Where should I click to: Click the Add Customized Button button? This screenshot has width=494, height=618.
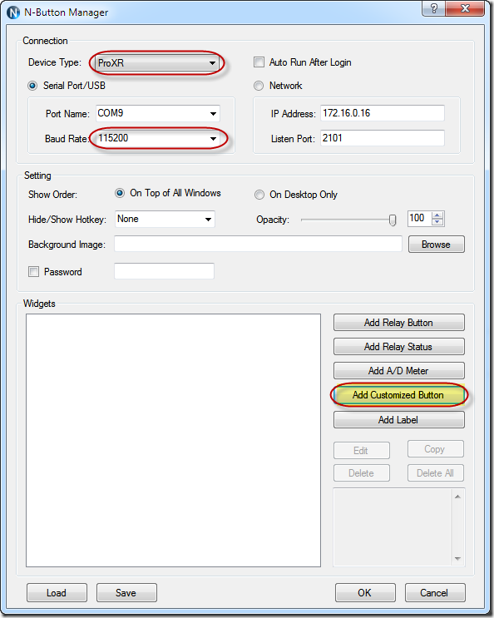[x=398, y=395]
